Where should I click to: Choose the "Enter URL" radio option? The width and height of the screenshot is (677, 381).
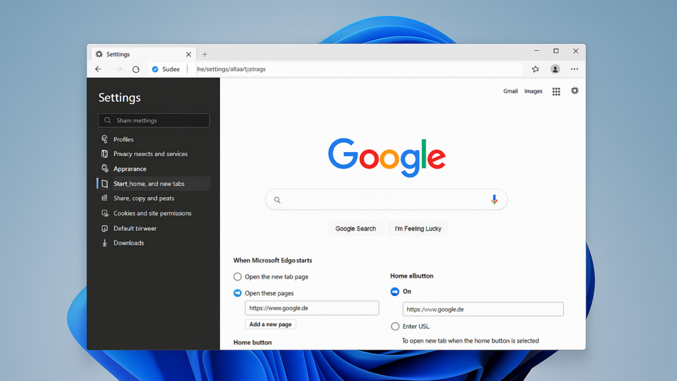click(x=395, y=326)
